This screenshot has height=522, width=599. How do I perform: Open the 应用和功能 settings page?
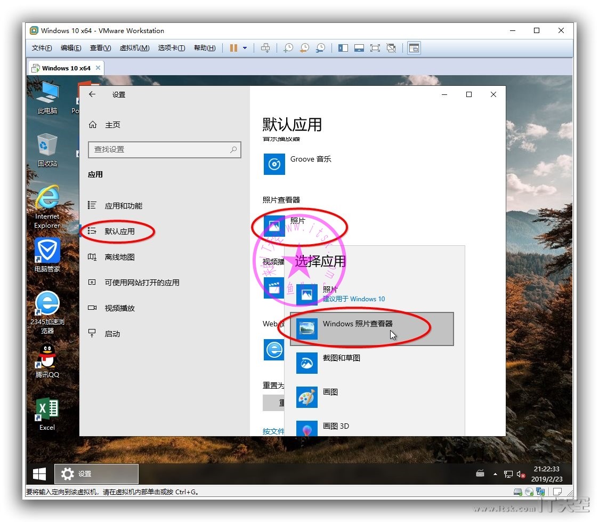(x=165, y=206)
